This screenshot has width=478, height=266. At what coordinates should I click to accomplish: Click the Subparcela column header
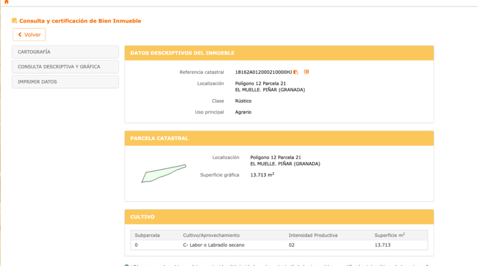pos(147,235)
